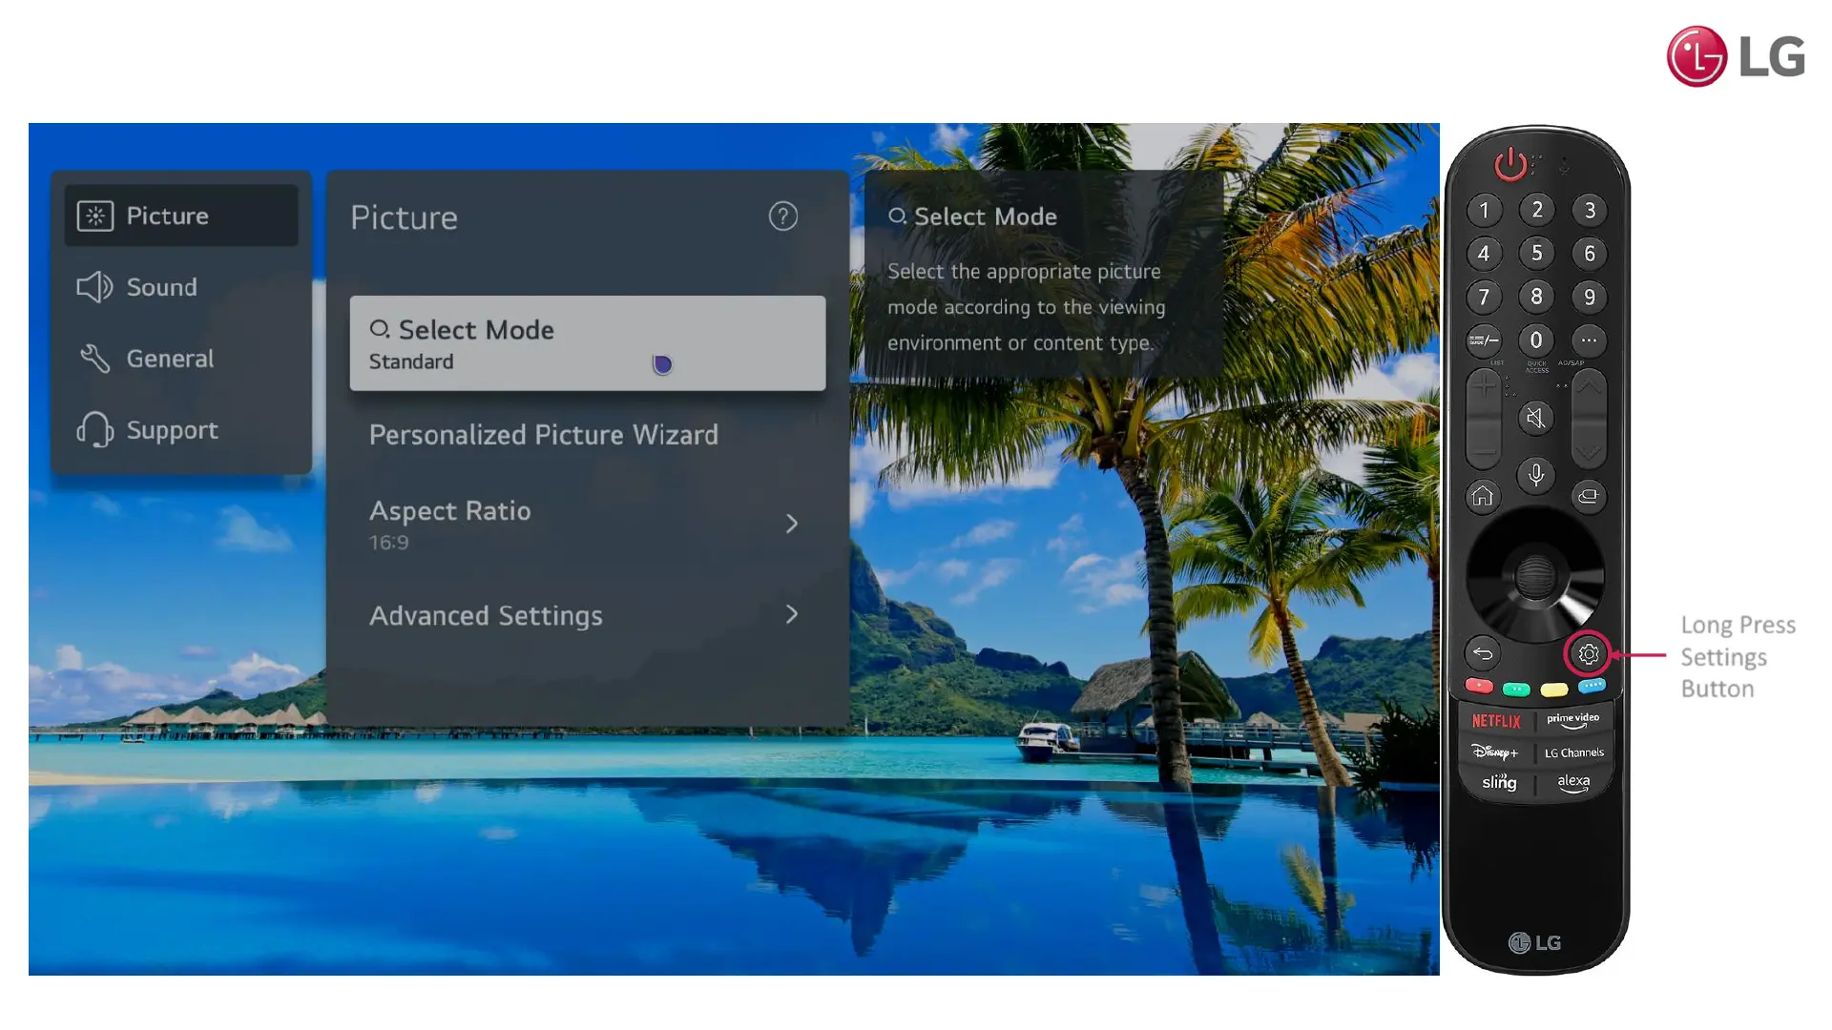
Task: Expand Advanced Settings chevron
Action: 791,614
